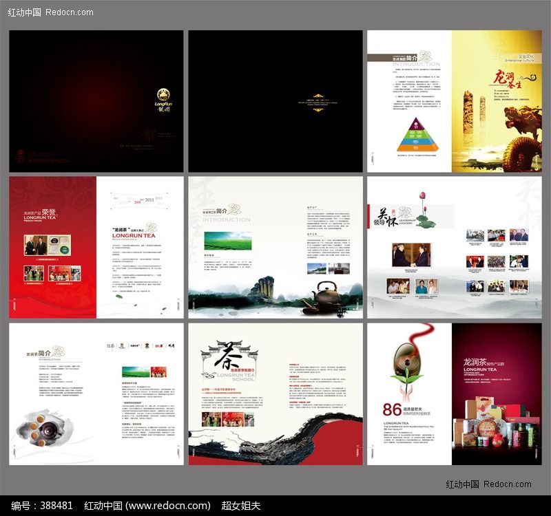
Task: Click the INTRODUCTION heading on the top-right spread
Action: coord(416,64)
